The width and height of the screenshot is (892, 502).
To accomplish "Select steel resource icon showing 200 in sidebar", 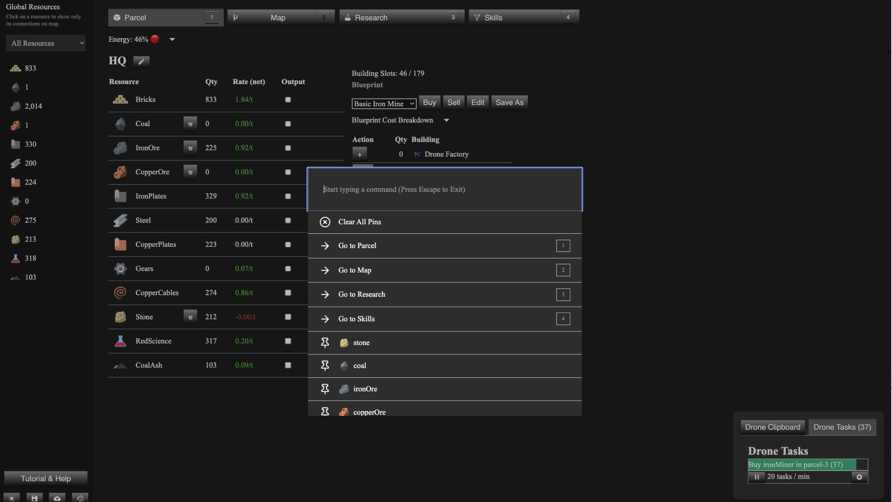I will point(15,163).
